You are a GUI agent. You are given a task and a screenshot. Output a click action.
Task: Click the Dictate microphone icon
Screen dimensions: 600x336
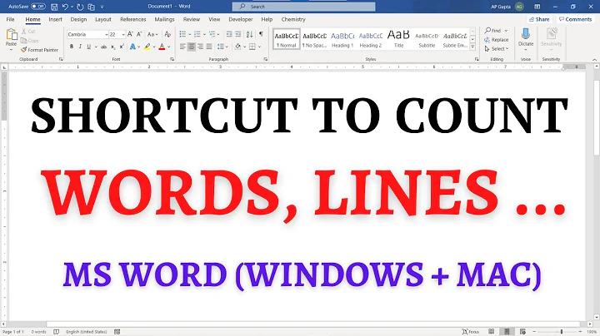coord(526,34)
